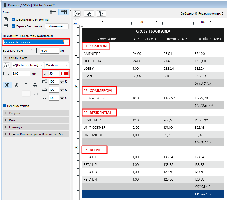This screenshot has width=227, height=200.
Task: Uncheck Объединить Элементы checkbox
Action: [13, 20]
